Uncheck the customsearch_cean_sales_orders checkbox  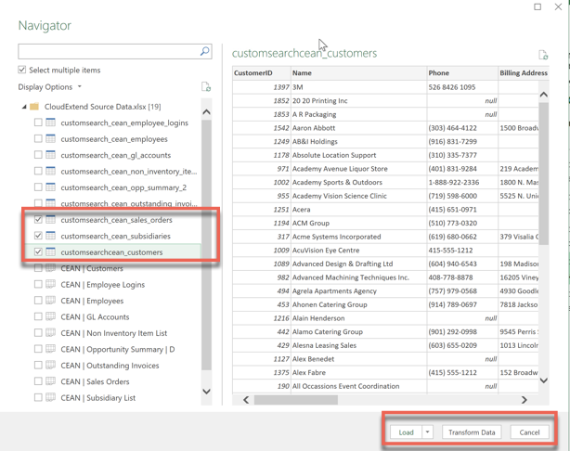38,220
